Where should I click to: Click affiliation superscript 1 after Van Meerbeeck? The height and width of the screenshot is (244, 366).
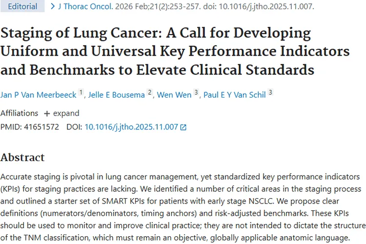tap(81, 92)
